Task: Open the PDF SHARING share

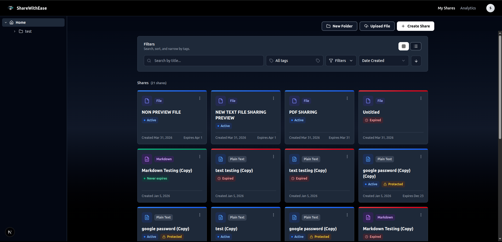Action: (x=303, y=112)
